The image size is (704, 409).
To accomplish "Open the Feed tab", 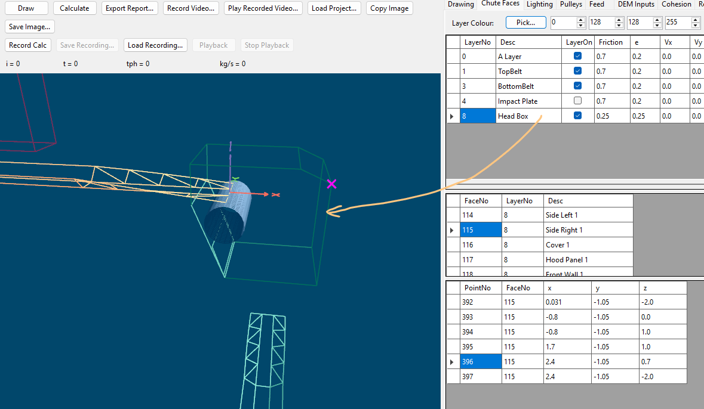I will tap(597, 4).
